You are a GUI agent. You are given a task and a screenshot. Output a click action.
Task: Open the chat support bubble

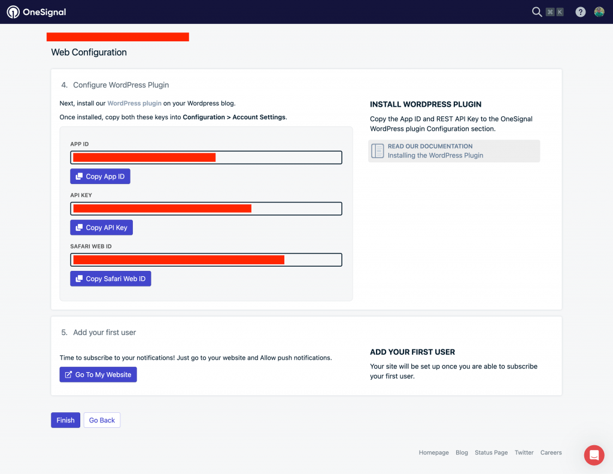pyautogui.click(x=594, y=455)
